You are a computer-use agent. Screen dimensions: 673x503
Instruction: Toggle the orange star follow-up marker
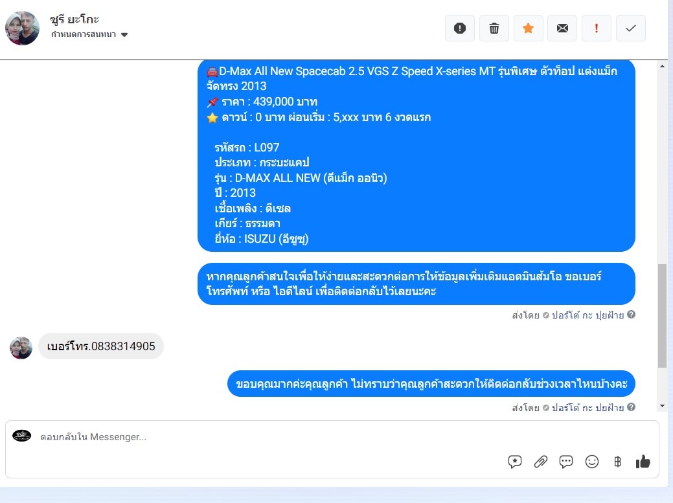click(x=529, y=28)
